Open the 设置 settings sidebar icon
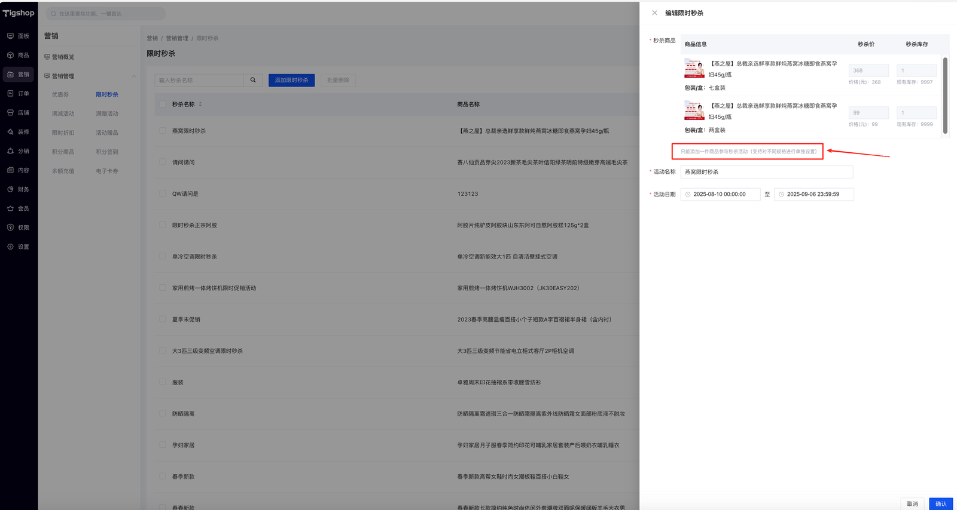The height and width of the screenshot is (510, 957). (11, 246)
